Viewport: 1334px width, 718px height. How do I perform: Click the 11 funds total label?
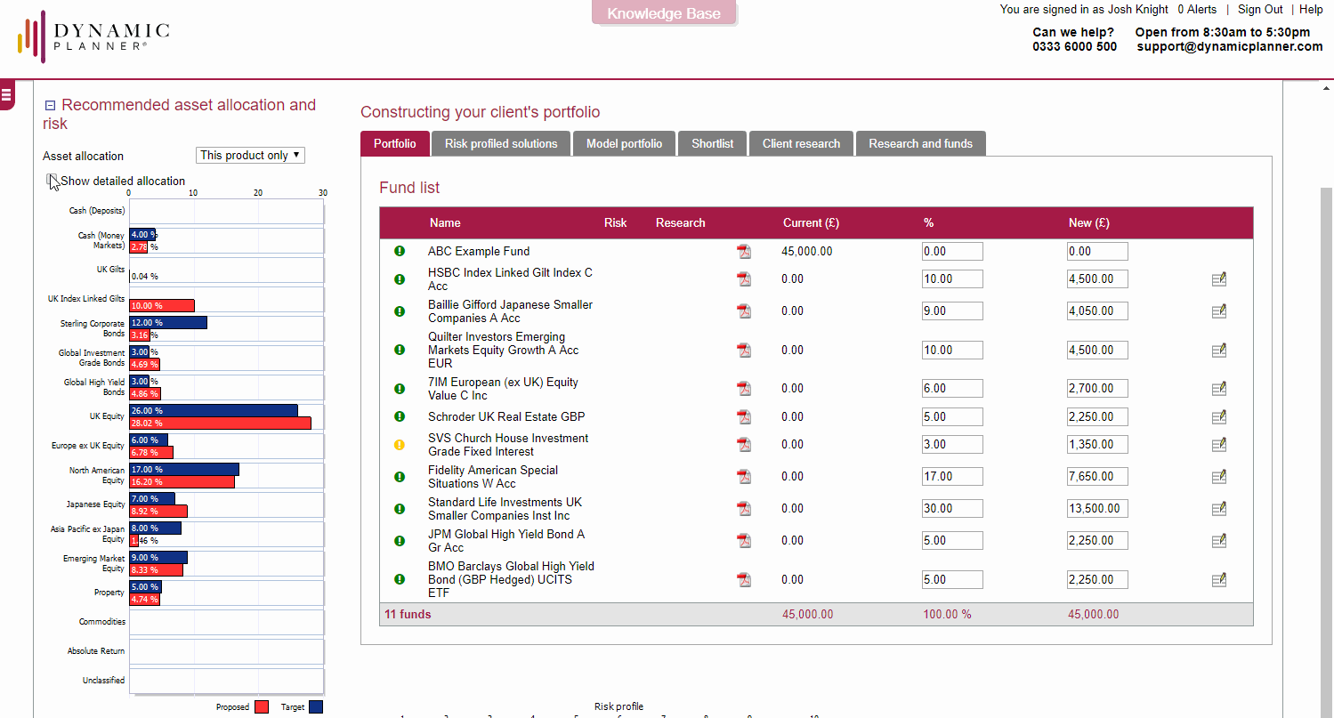pos(408,615)
